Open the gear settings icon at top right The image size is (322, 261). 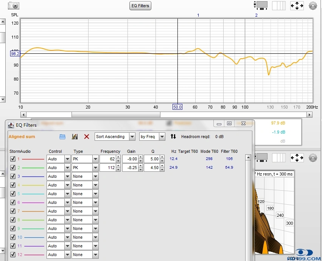coord(313,6)
